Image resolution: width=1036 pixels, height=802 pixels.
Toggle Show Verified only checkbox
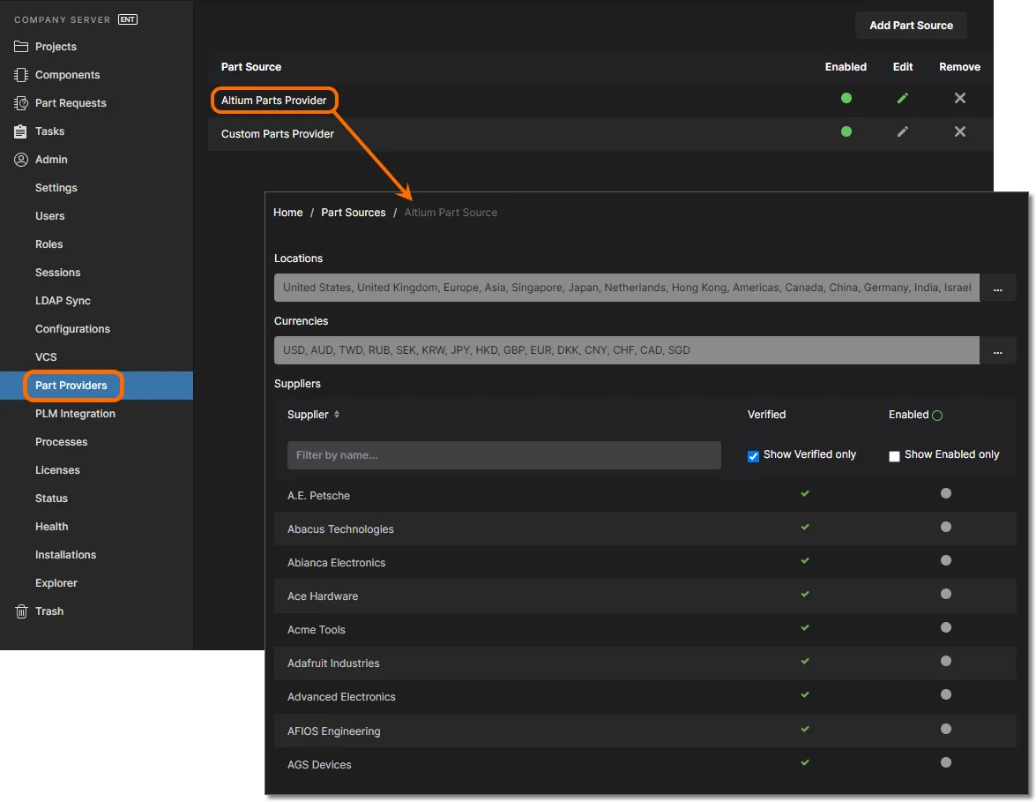pyautogui.click(x=753, y=456)
